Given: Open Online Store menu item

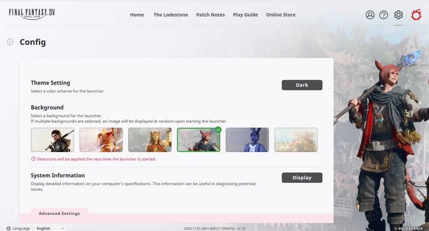Looking at the screenshot, I should 281,15.
